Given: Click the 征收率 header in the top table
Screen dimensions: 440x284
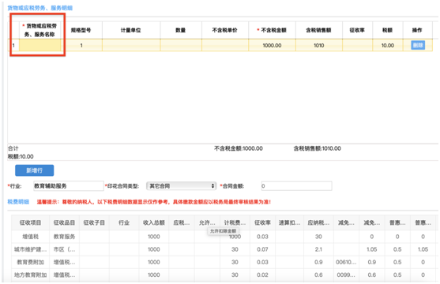Looking at the screenshot, I should [357, 30].
